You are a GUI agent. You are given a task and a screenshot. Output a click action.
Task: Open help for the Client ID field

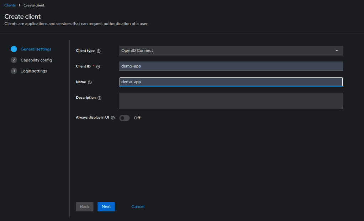pyautogui.click(x=99, y=66)
